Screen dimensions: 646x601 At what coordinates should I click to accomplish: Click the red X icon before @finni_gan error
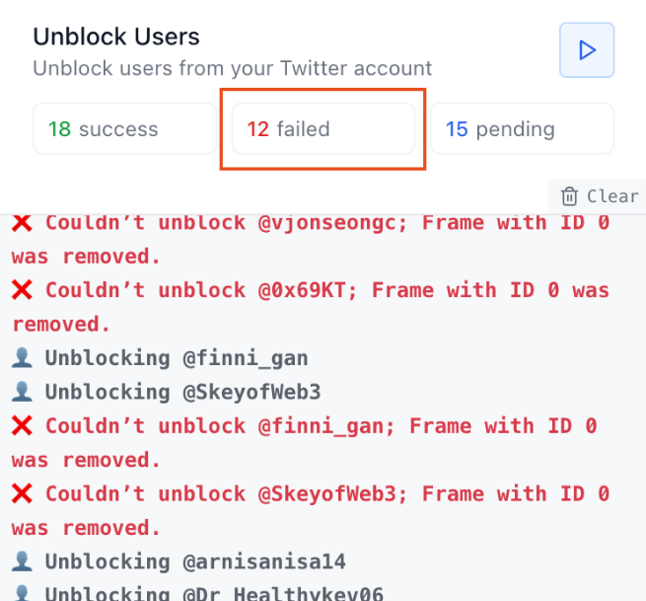click(22, 426)
